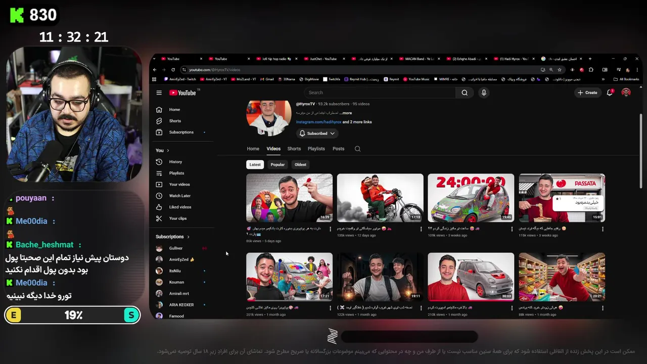Open the Subscribed notification dropdown
Viewport: 647px width, 364px height.
coord(317,133)
